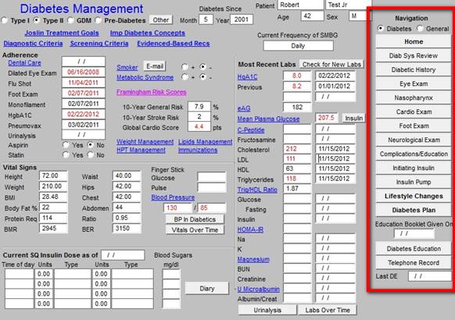Open the Joslin Treatment Goals link

(x=62, y=33)
